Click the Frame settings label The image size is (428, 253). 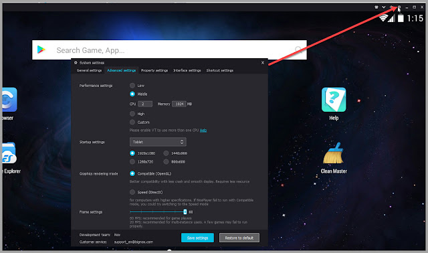(x=91, y=212)
